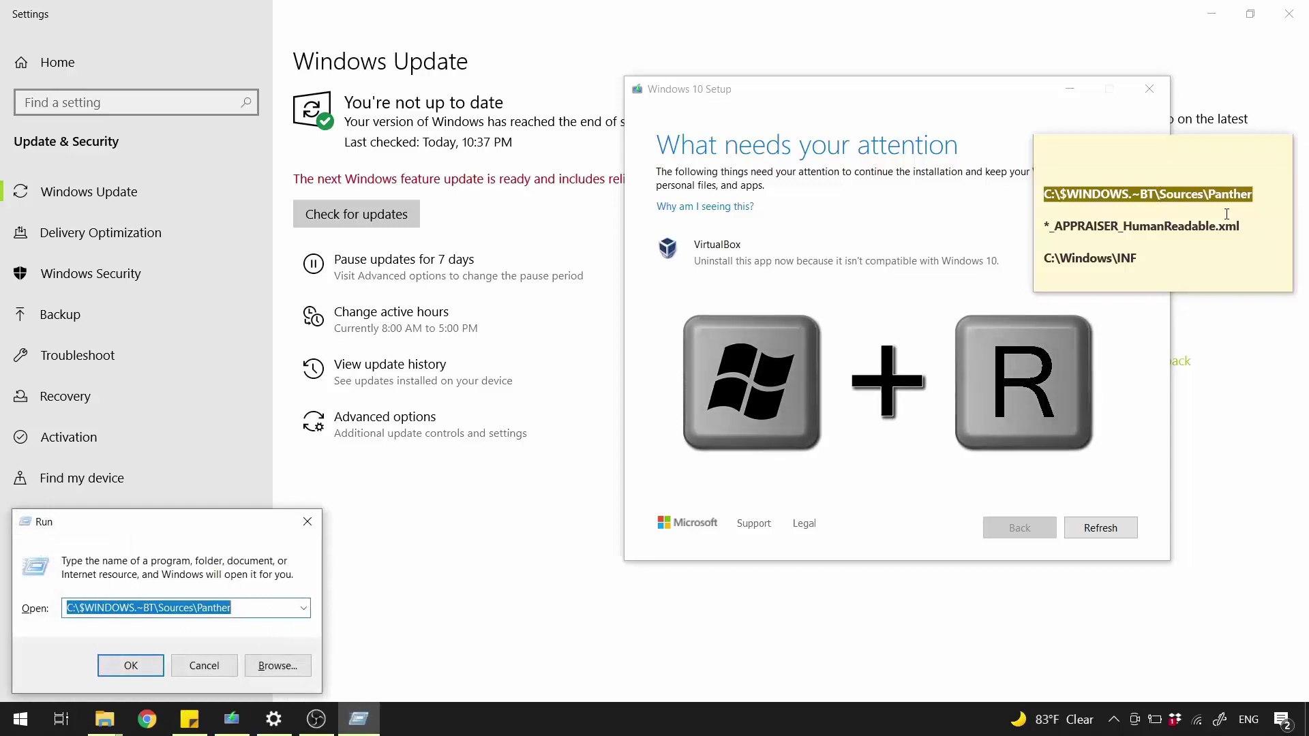Open Recovery settings
The height and width of the screenshot is (736, 1309).
(x=65, y=396)
